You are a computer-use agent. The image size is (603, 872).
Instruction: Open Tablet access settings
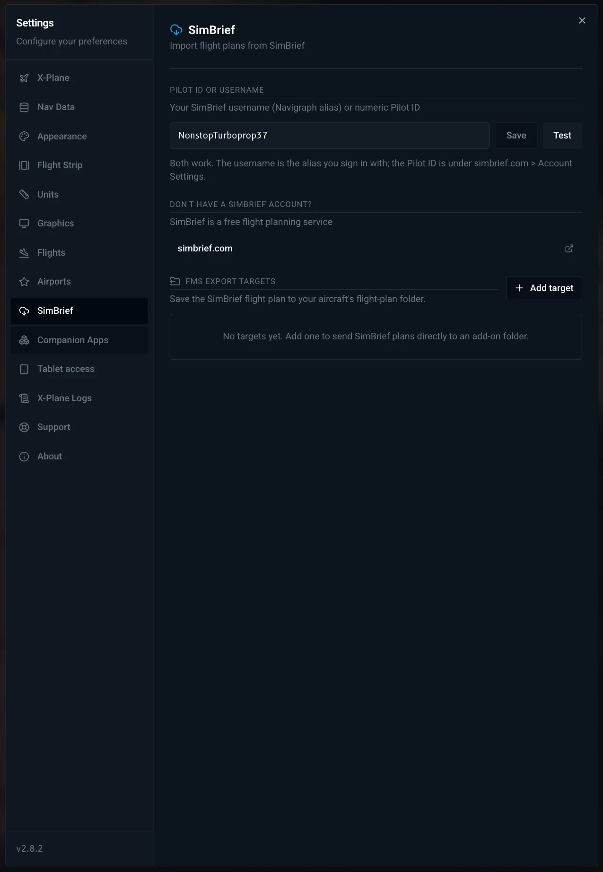pyautogui.click(x=79, y=369)
